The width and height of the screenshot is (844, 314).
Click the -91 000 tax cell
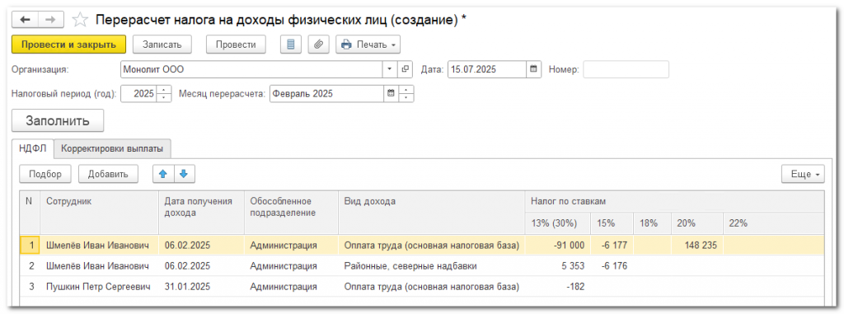[557, 245]
